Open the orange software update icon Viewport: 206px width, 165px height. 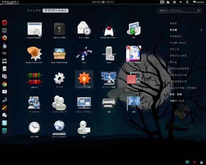tap(84, 78)
